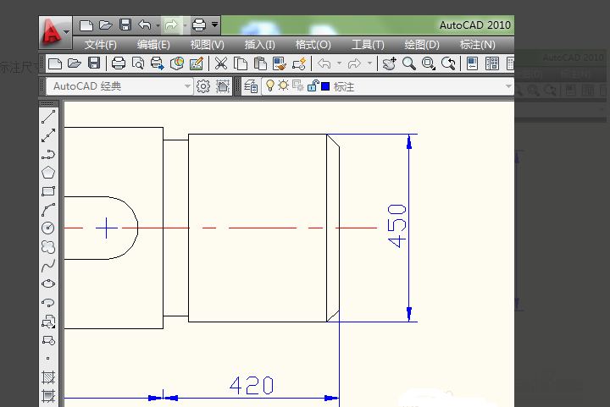The width and height of the screenshot is (610, 407).
Task: Click Save in the quick access toolbar
Action: point(125,25)
